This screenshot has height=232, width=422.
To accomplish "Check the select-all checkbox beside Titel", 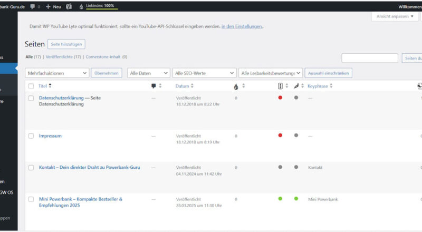I will coord(31,86).
